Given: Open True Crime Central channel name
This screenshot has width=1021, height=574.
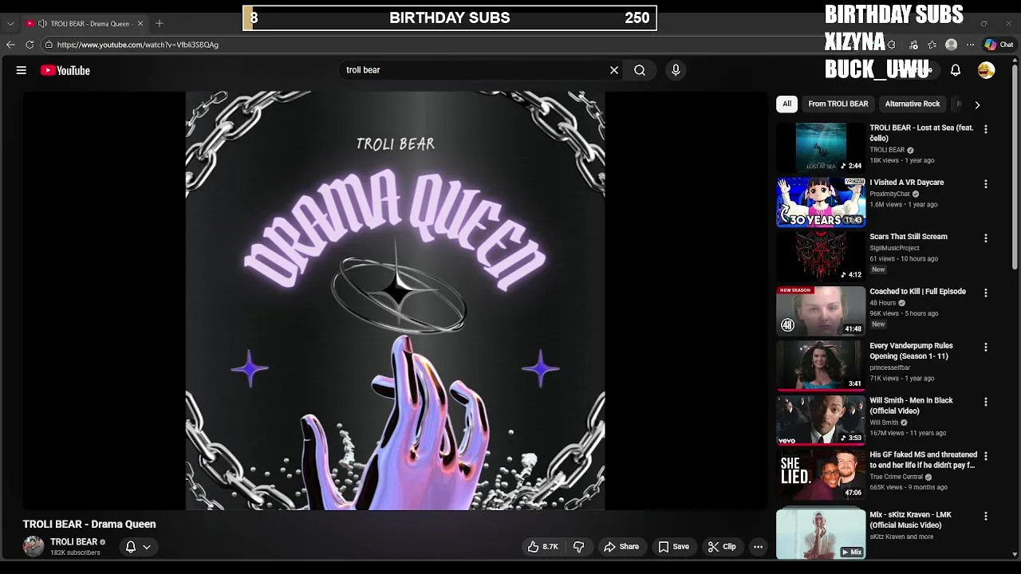Looking at the screenshot, I should pyautogui.click(x=896, y=477).
